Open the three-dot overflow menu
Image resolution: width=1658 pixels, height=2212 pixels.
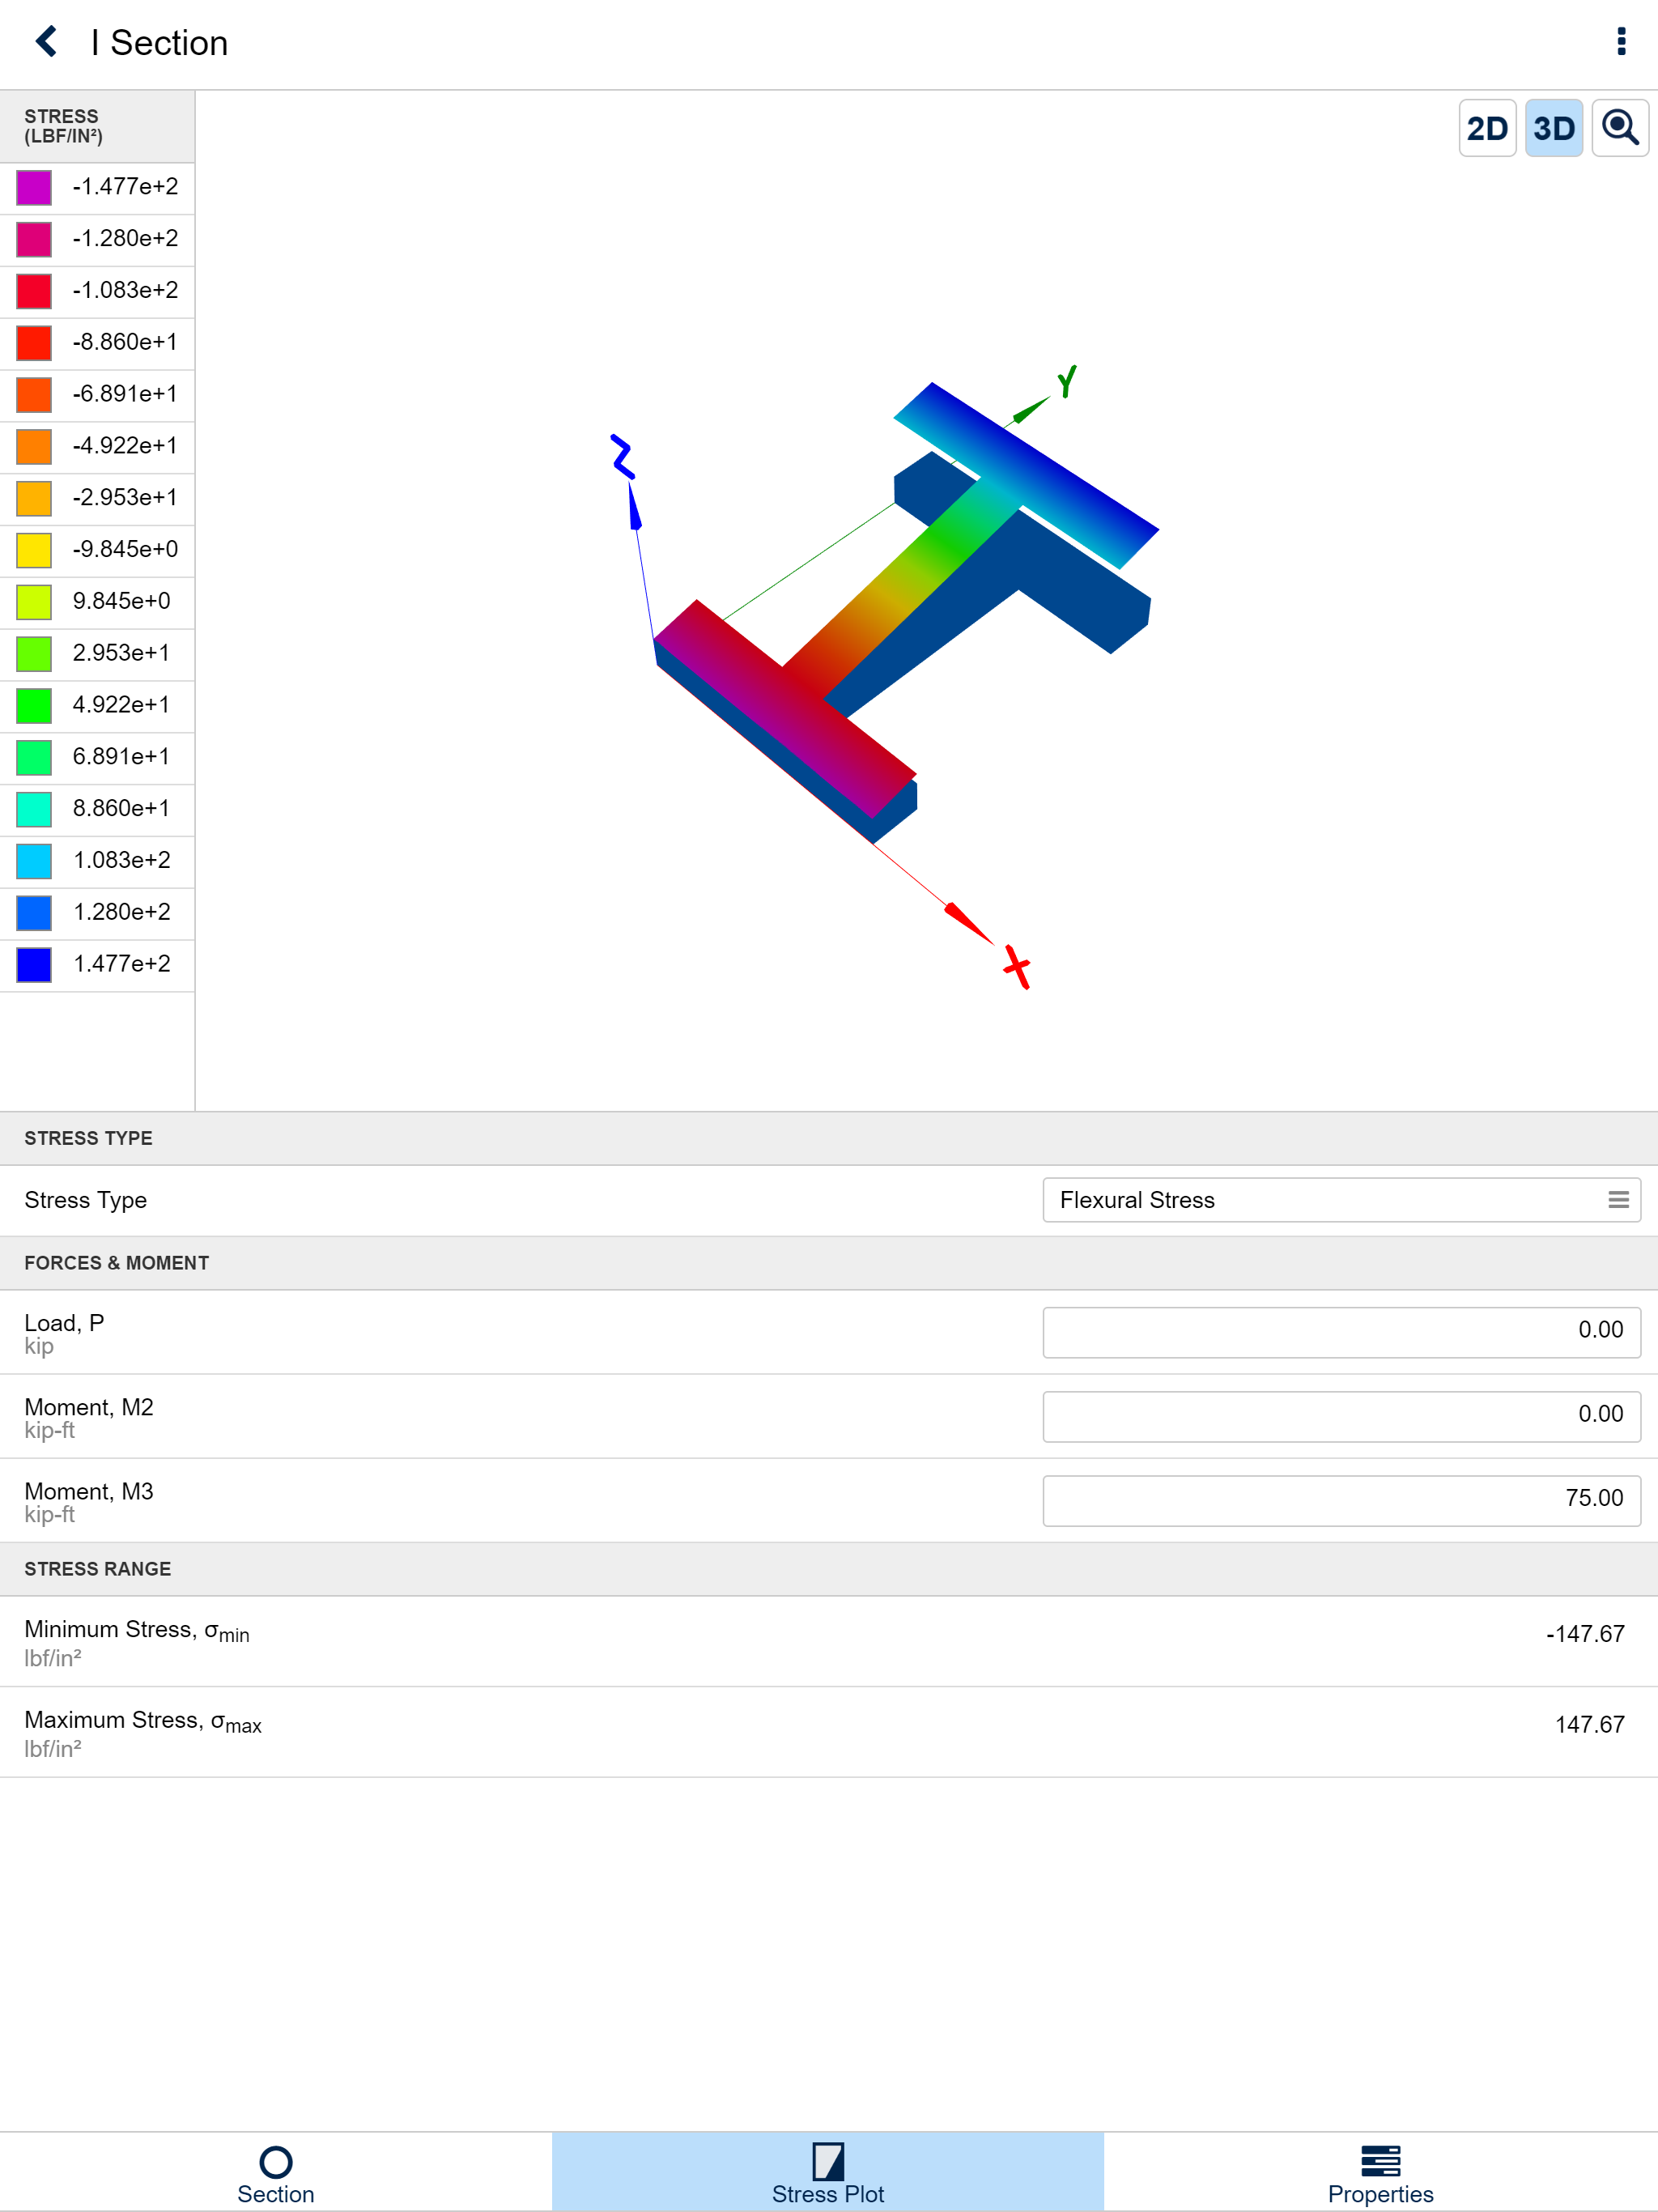click(x=1620, y=42)
